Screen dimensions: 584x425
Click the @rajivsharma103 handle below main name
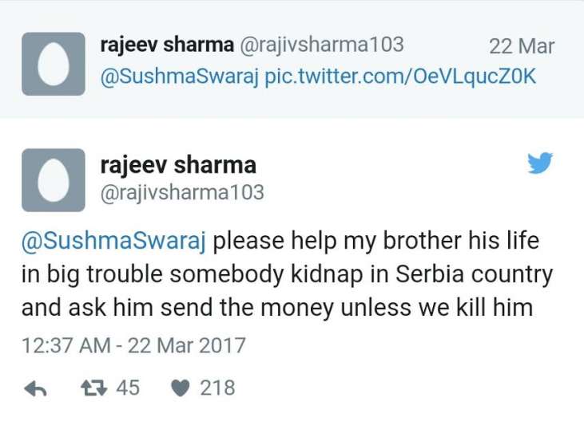click(182, 192)
